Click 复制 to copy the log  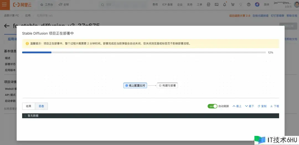point(262,106)
